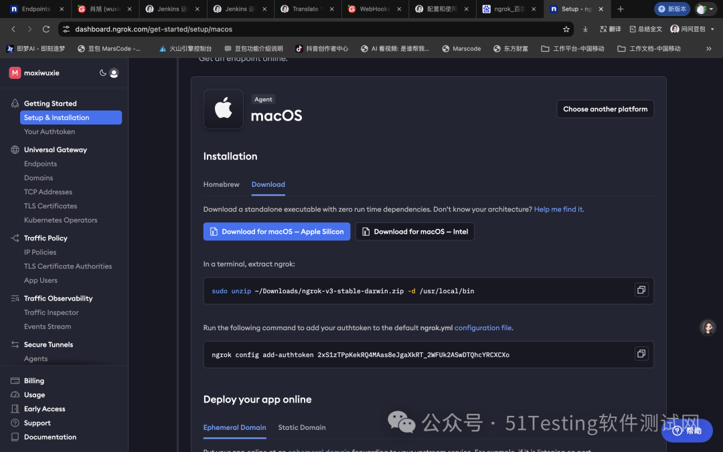
Task: Open TLS Certificate Authorities page
Action: pyautogui.click(x=68, y=266)
